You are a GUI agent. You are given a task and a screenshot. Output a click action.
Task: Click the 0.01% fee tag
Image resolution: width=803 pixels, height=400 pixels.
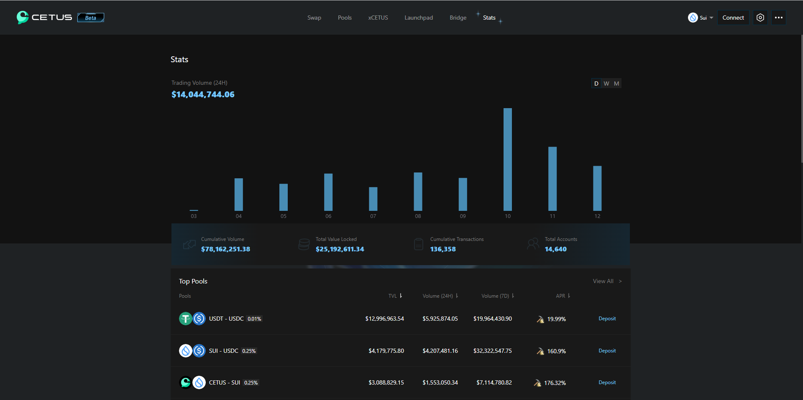[x=254, y=319]
